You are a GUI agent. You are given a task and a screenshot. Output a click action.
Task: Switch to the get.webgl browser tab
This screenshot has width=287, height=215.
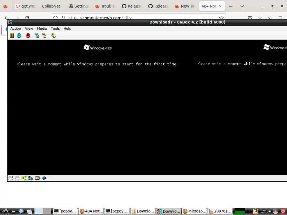pyautogui.click(x=26, y=6)
